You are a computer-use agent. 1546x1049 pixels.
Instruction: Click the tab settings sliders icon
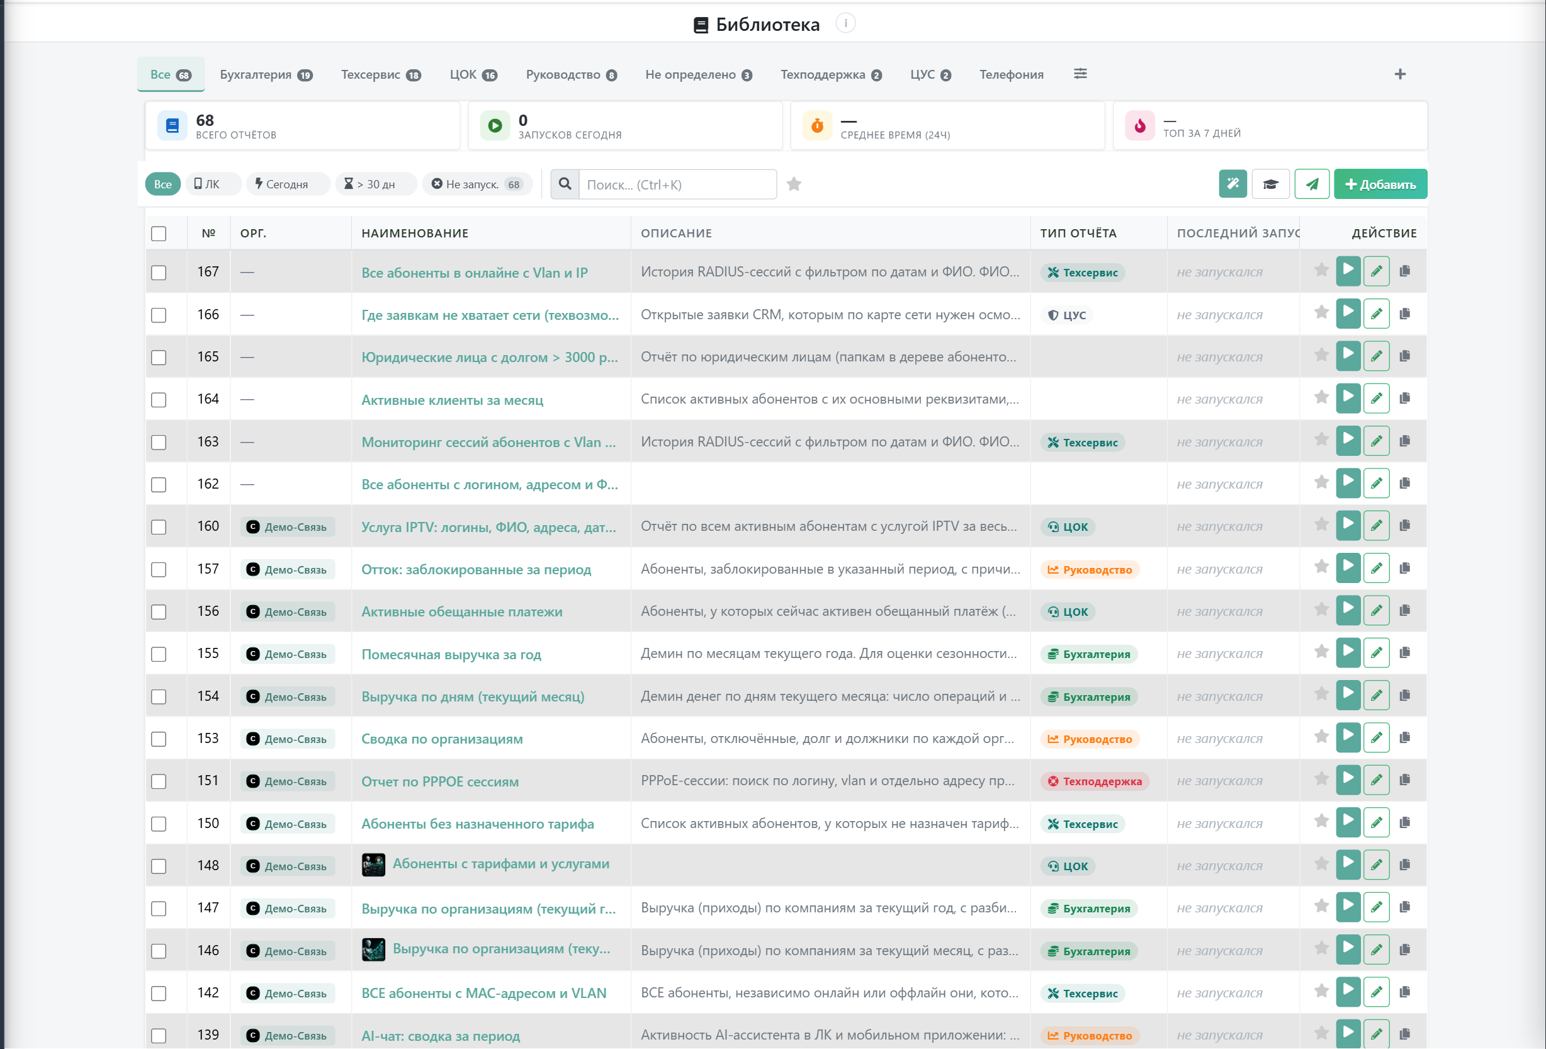[1080, 74]
